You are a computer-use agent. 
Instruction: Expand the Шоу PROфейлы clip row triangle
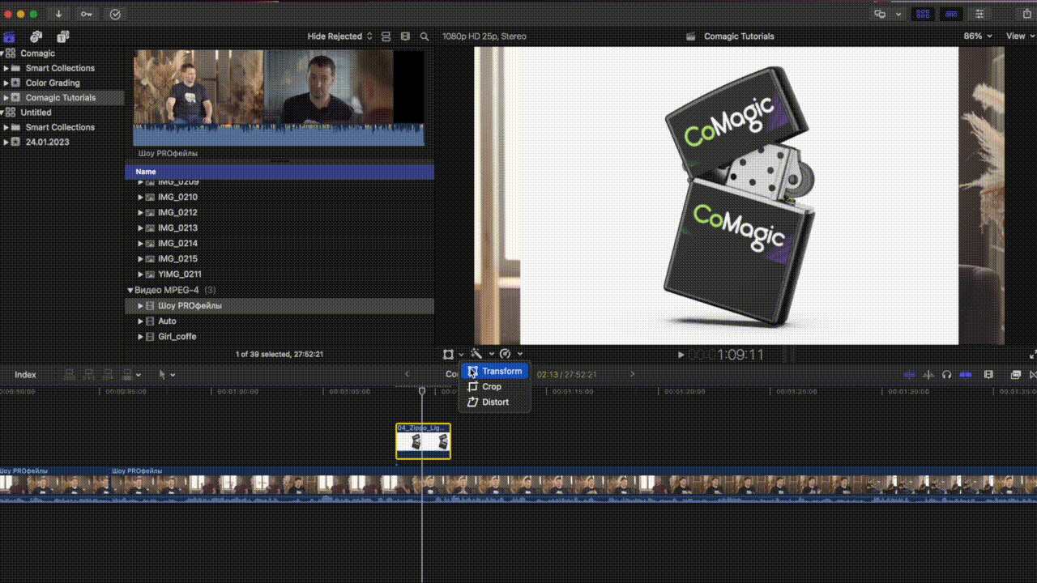coord(140,306)
